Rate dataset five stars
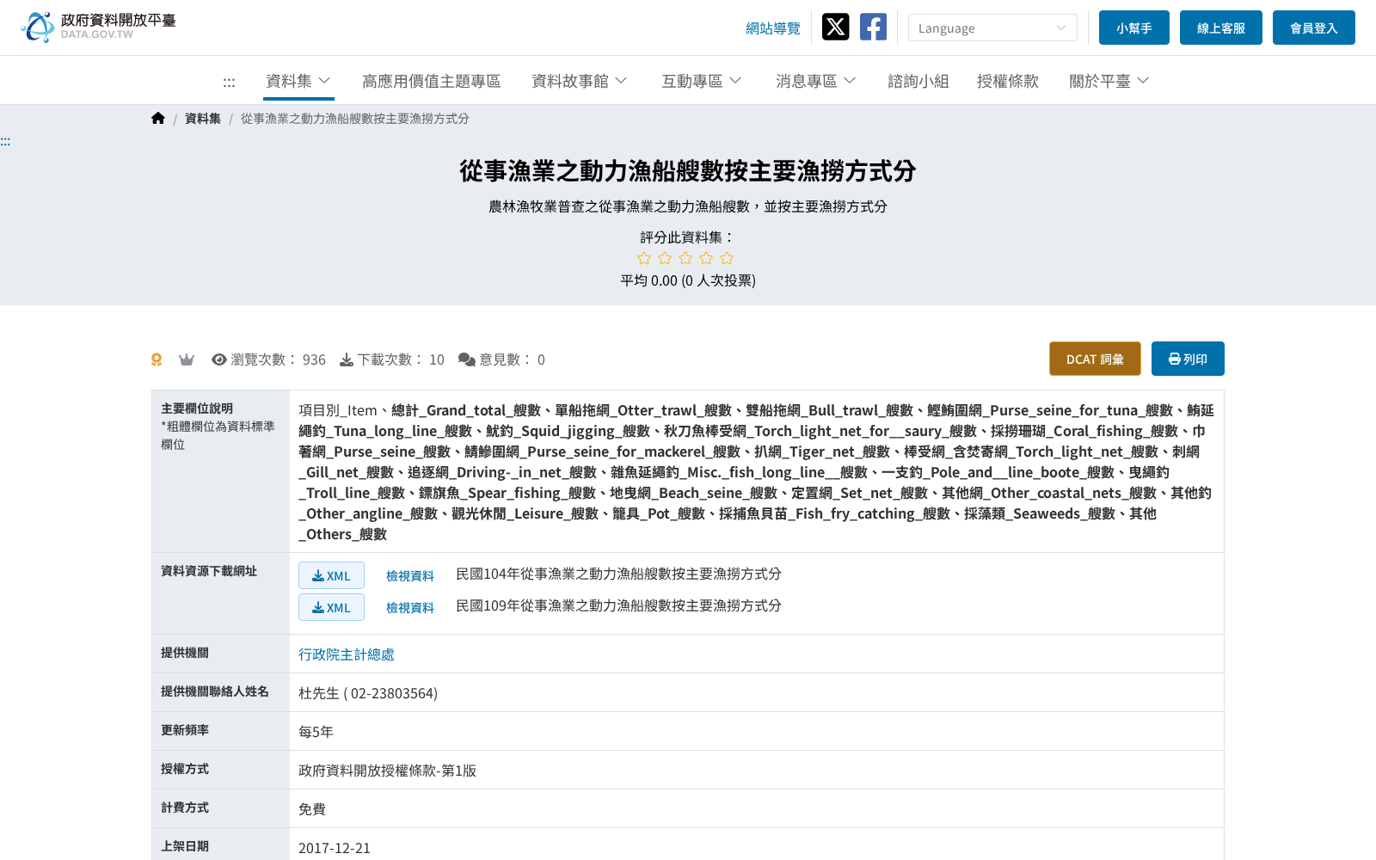The image size is (1376, 860). click(727, 258)
